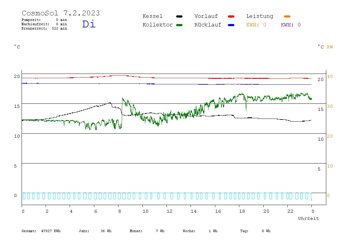The width and height of the screenshot is (354, 250).
Task: Click the 'Kessel' legend label
Action: coord(152,16)
